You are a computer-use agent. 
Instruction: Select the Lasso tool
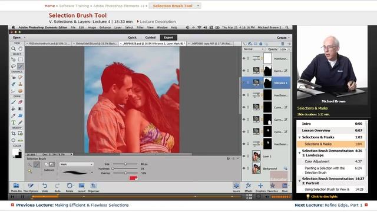pyautogui.click(x=14, y=66)
